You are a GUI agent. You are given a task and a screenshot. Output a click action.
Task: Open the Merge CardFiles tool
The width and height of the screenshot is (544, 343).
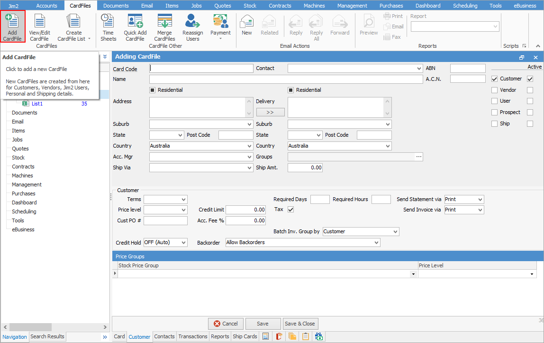pyautogui.click(x=164, y=26)
